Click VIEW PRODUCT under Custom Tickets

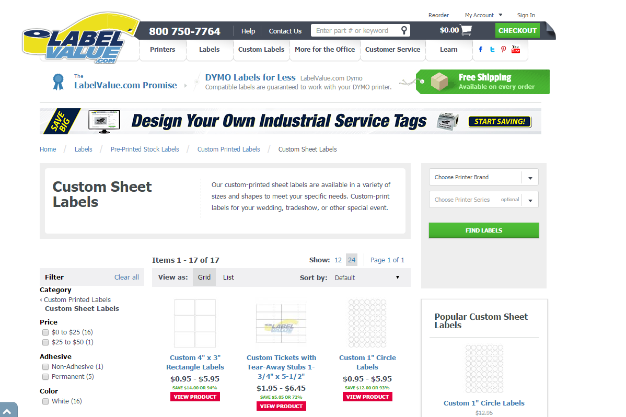281,406
